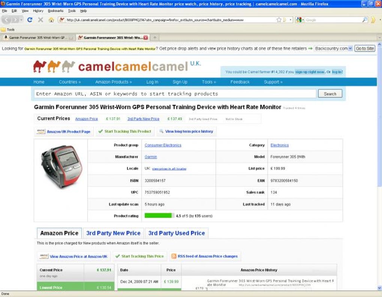This screenshot has height=297, width=382.
Task: Click the scrollbar down arrow
Action: pyautogui.click(x=379, y=288)
